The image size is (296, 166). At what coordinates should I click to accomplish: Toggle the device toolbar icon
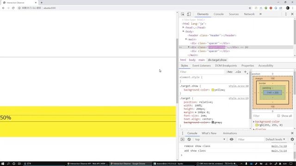[189, 14]
